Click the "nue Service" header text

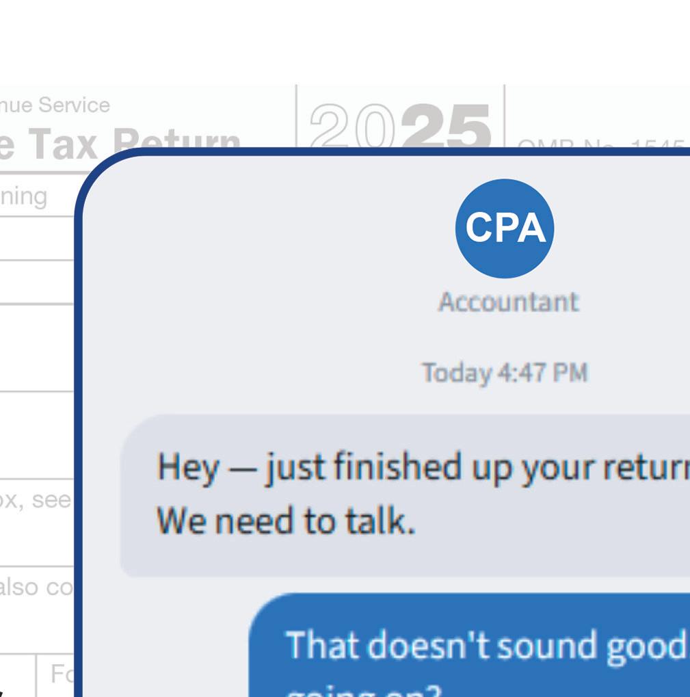[x=55, y=105]
